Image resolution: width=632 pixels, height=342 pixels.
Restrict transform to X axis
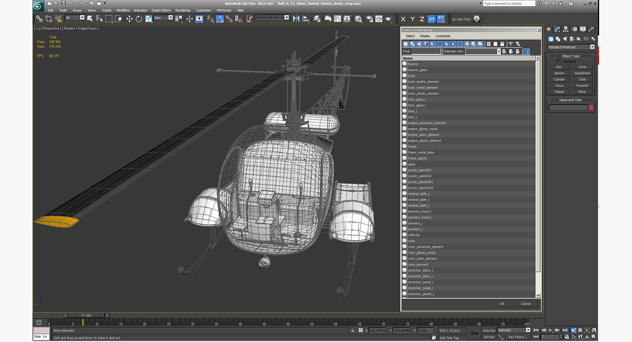point(403,19)
